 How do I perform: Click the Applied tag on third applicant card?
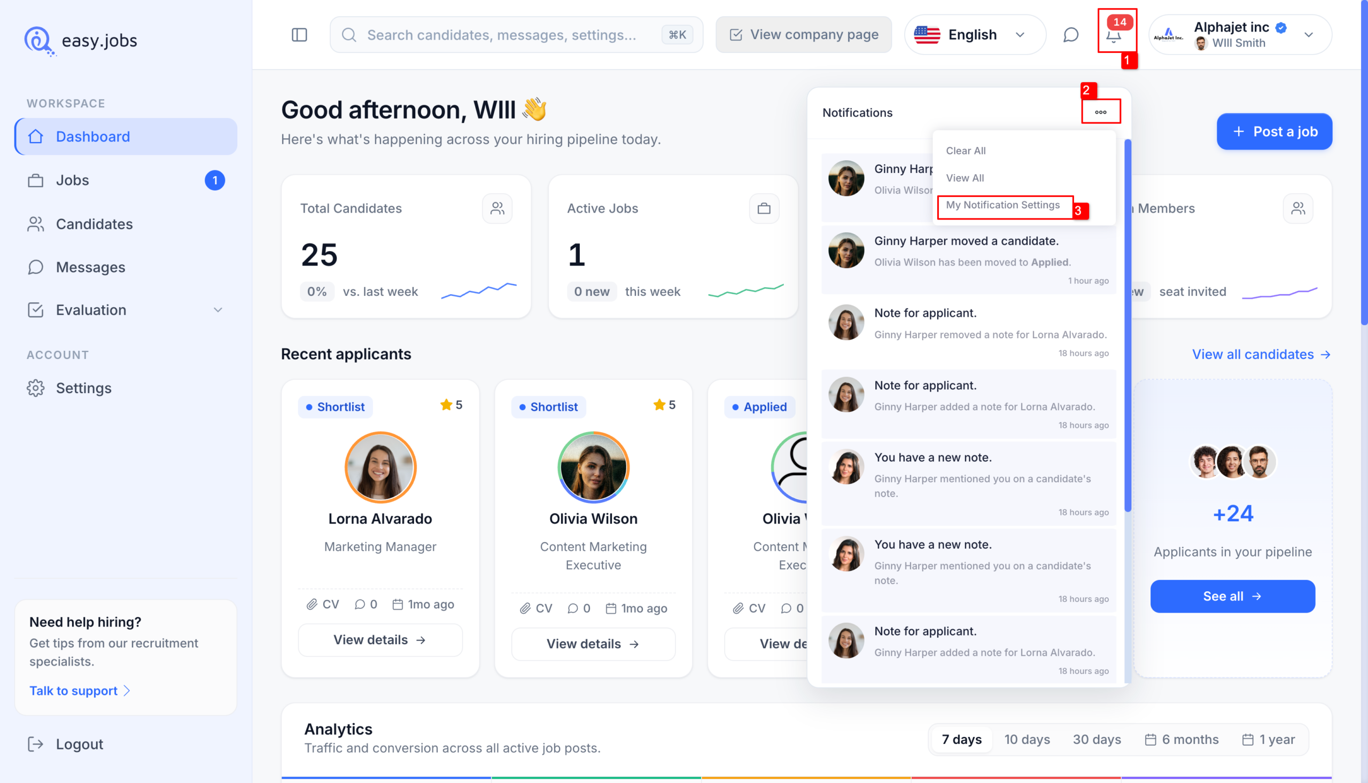point(759,407)
